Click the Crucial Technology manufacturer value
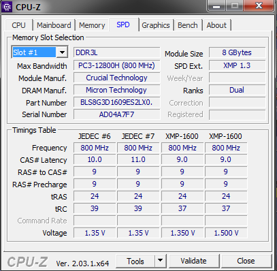277x271 pixels. pos(116,78)
